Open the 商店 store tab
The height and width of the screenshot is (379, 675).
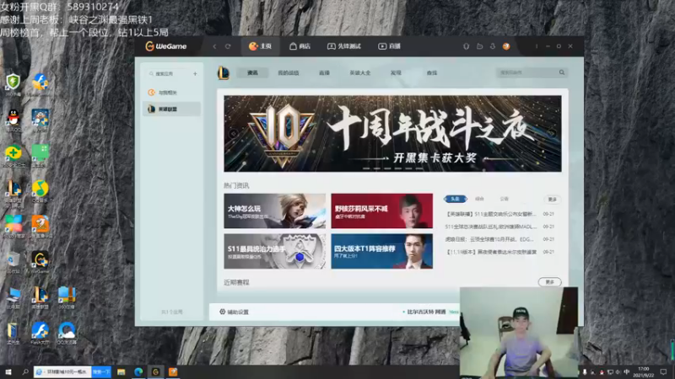pos(300,46)
